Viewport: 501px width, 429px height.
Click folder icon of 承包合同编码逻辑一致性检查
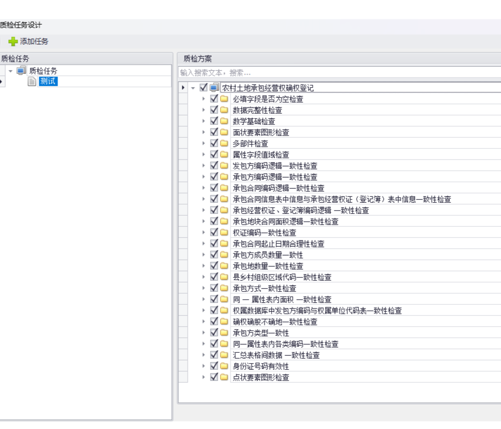click(x=224, y=188)
